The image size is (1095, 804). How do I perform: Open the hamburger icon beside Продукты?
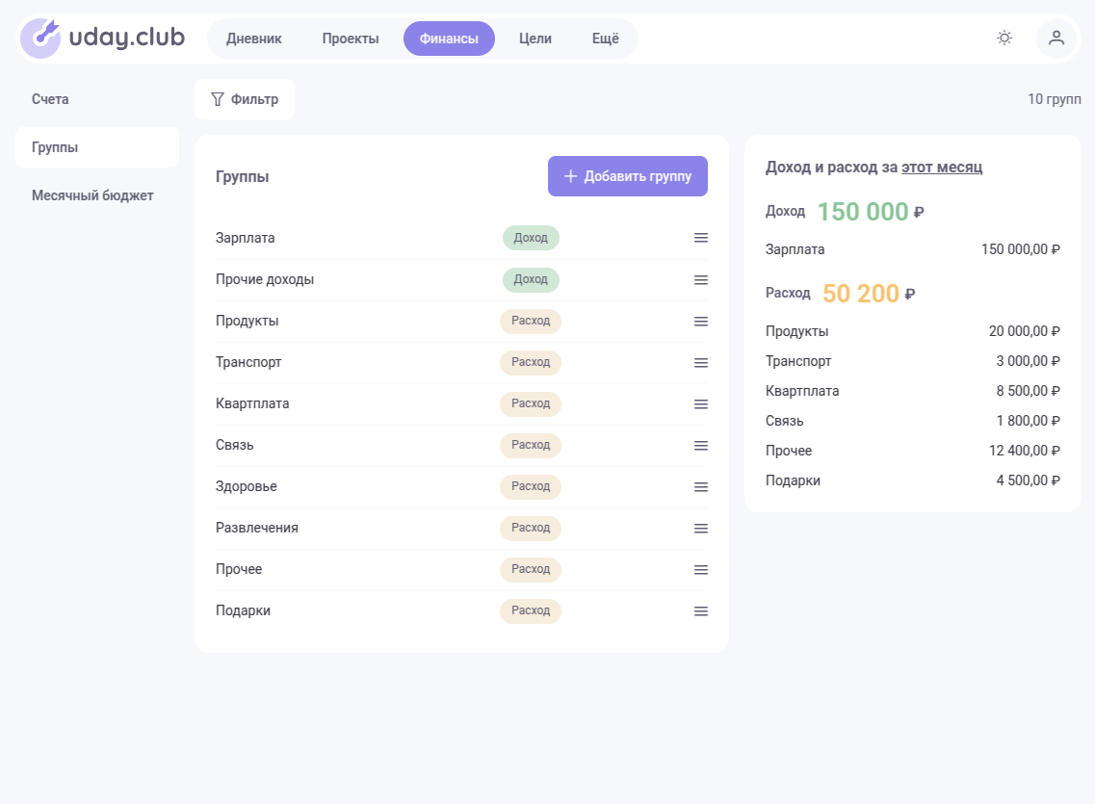click(x=701, y=321)
